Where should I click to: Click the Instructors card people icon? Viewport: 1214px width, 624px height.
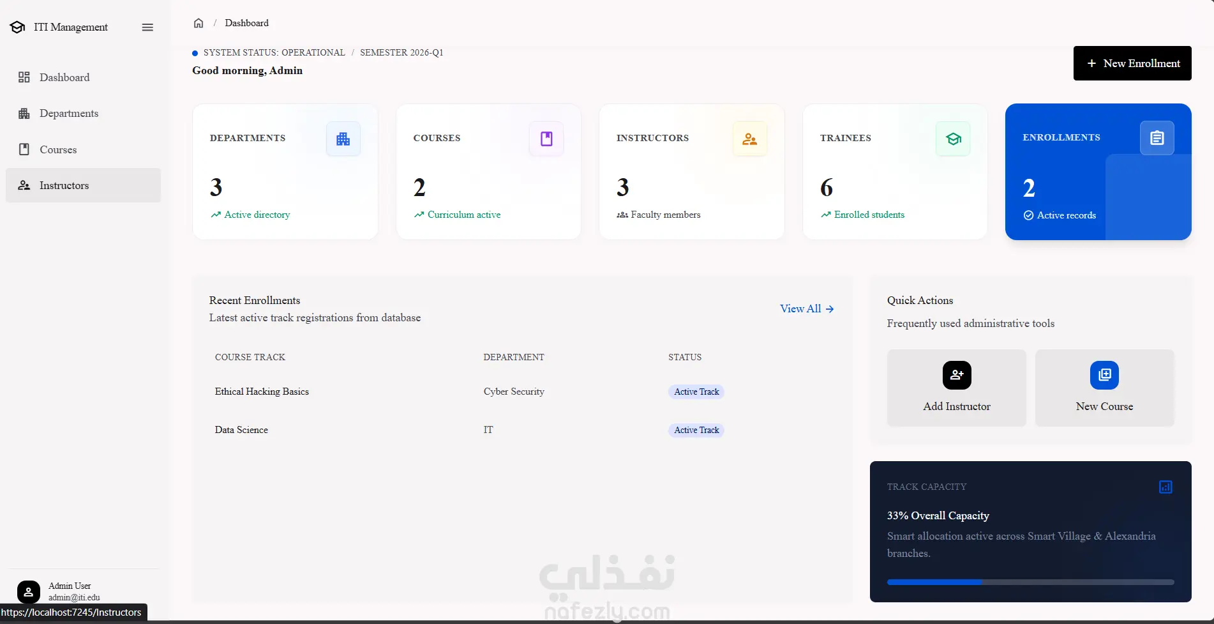750,139
